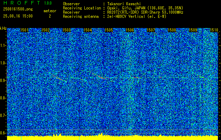221x140 pixels.
Task: Click the second cyan marker in yellow power bar
Action: pos(79,138)
